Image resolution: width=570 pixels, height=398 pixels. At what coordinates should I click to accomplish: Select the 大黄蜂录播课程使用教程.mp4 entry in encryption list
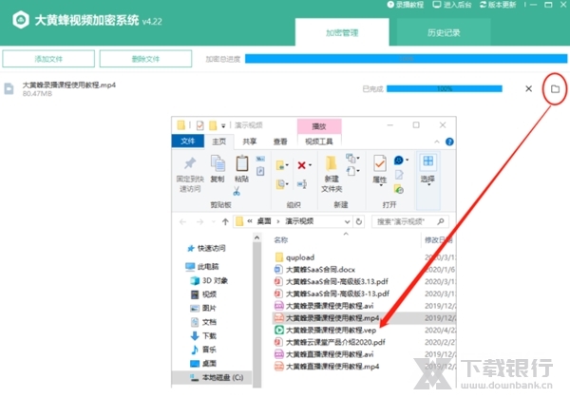pos(69,85)
